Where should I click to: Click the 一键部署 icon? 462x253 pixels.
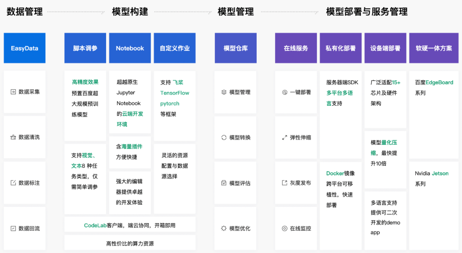[284, 92]
